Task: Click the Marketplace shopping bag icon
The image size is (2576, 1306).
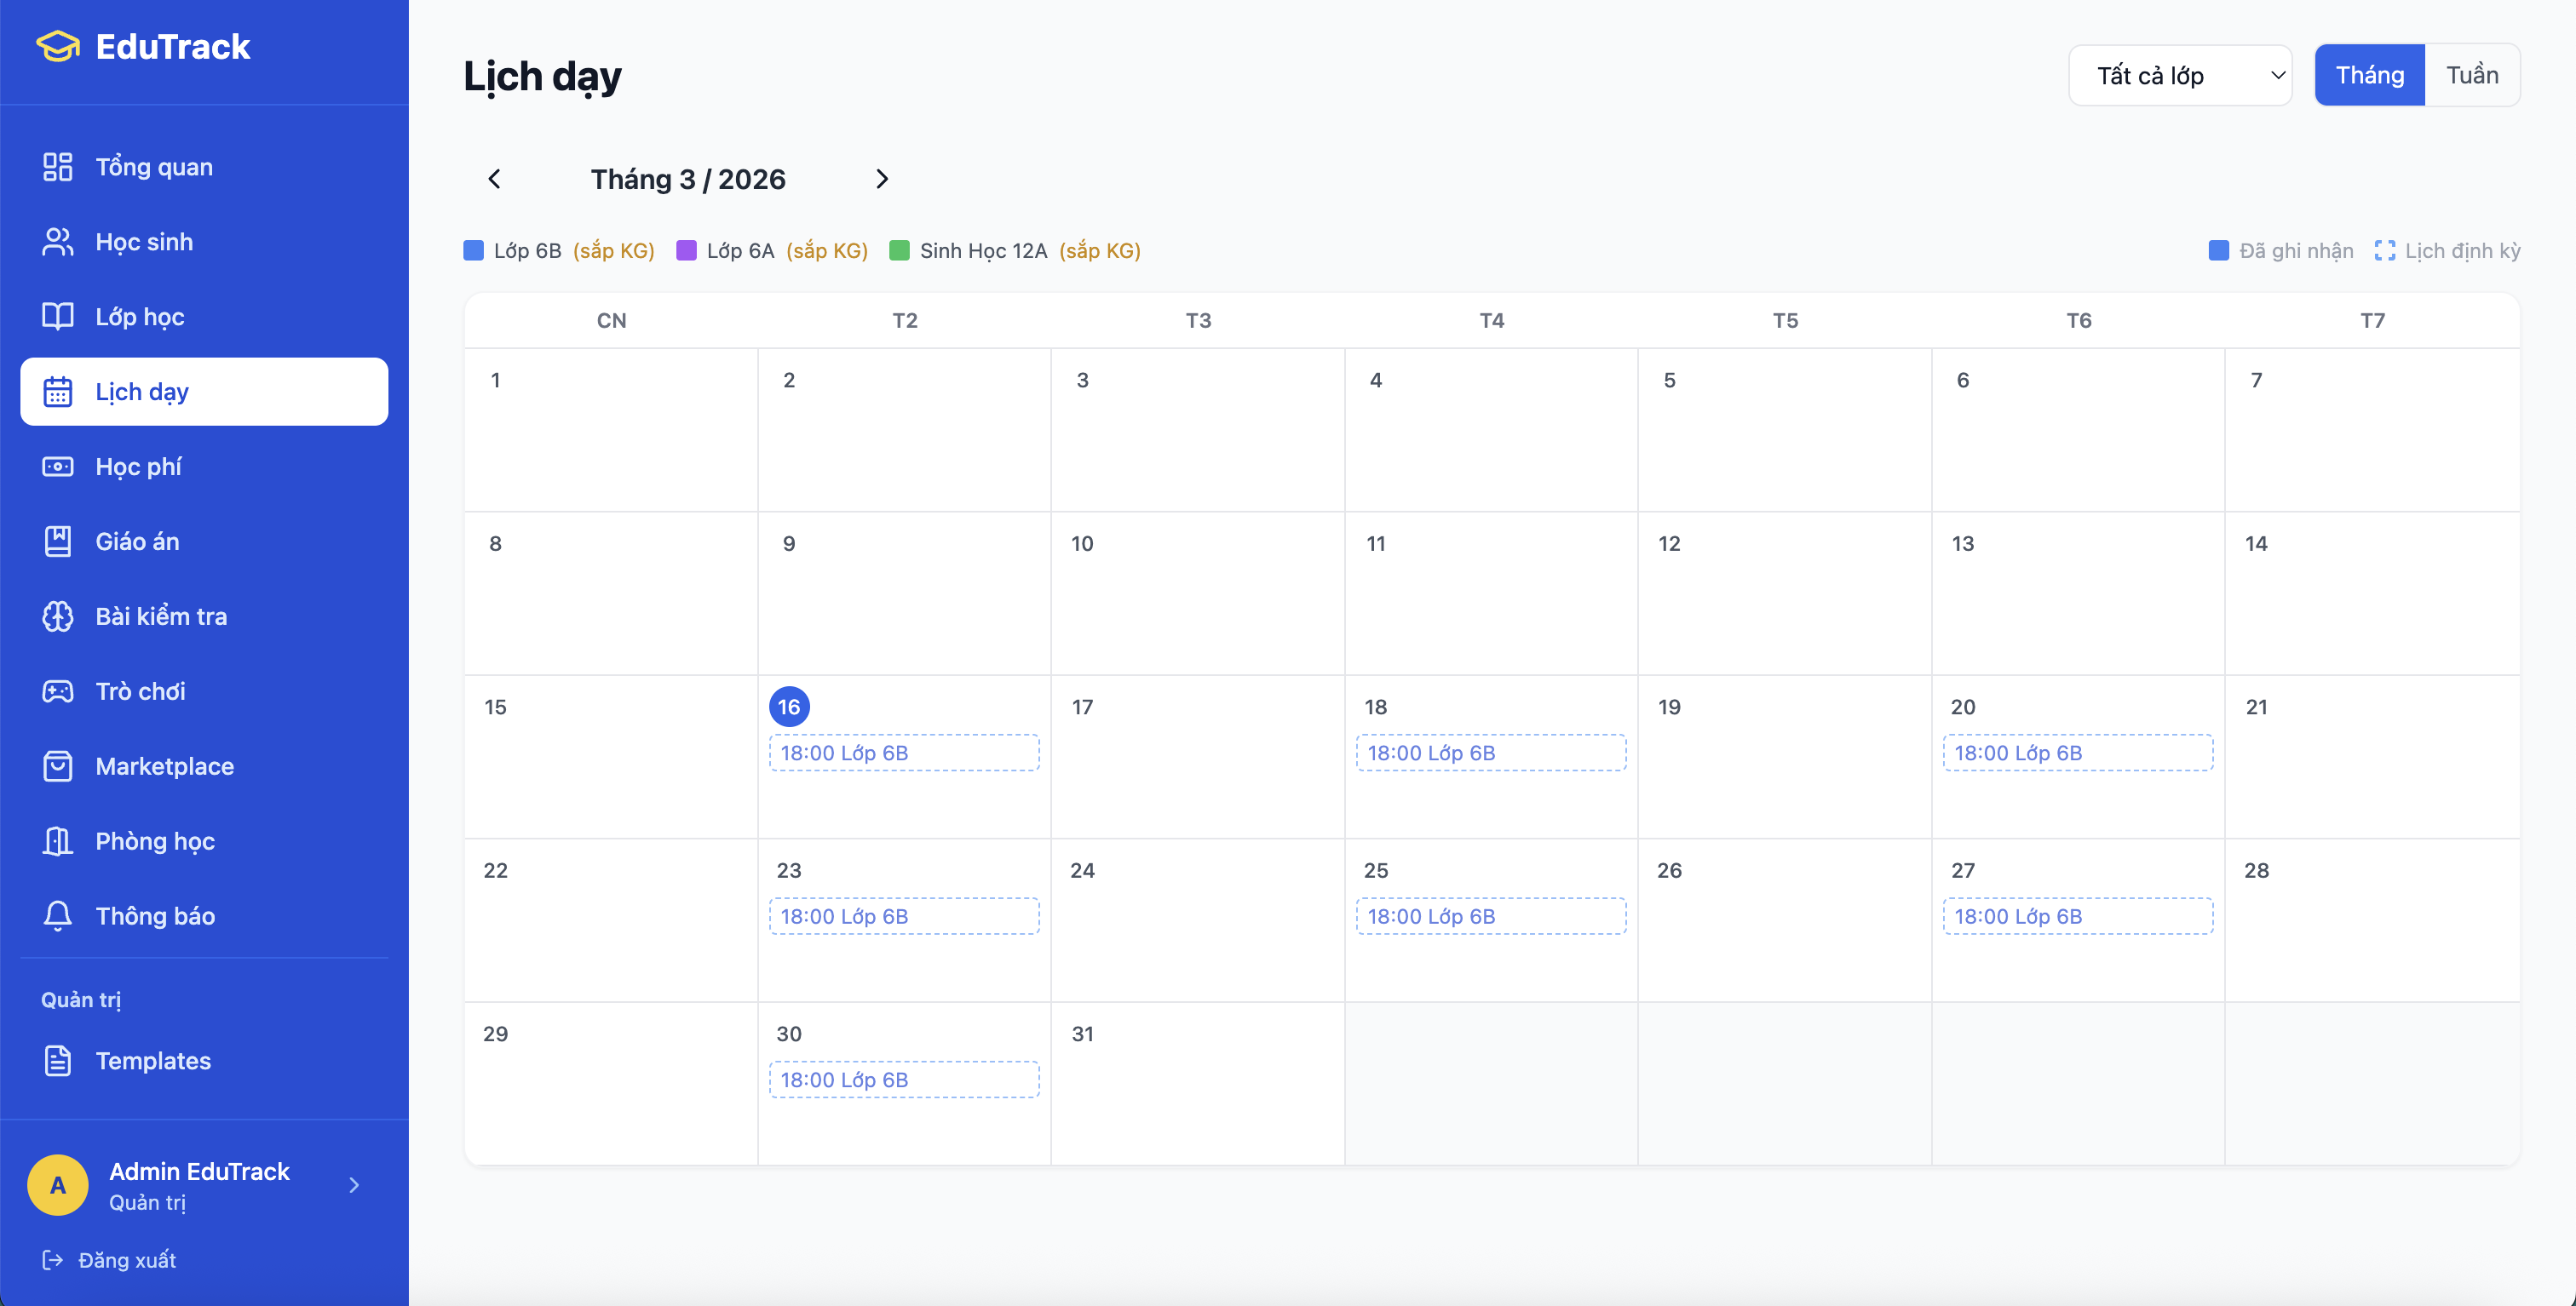Action: tap(57, 766)
